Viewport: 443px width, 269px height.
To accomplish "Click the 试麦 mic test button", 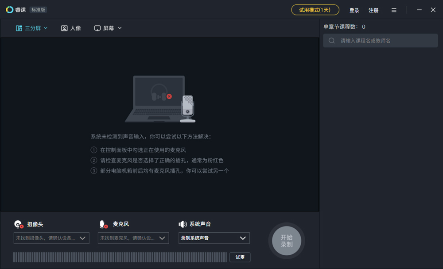I will [240, 257].
